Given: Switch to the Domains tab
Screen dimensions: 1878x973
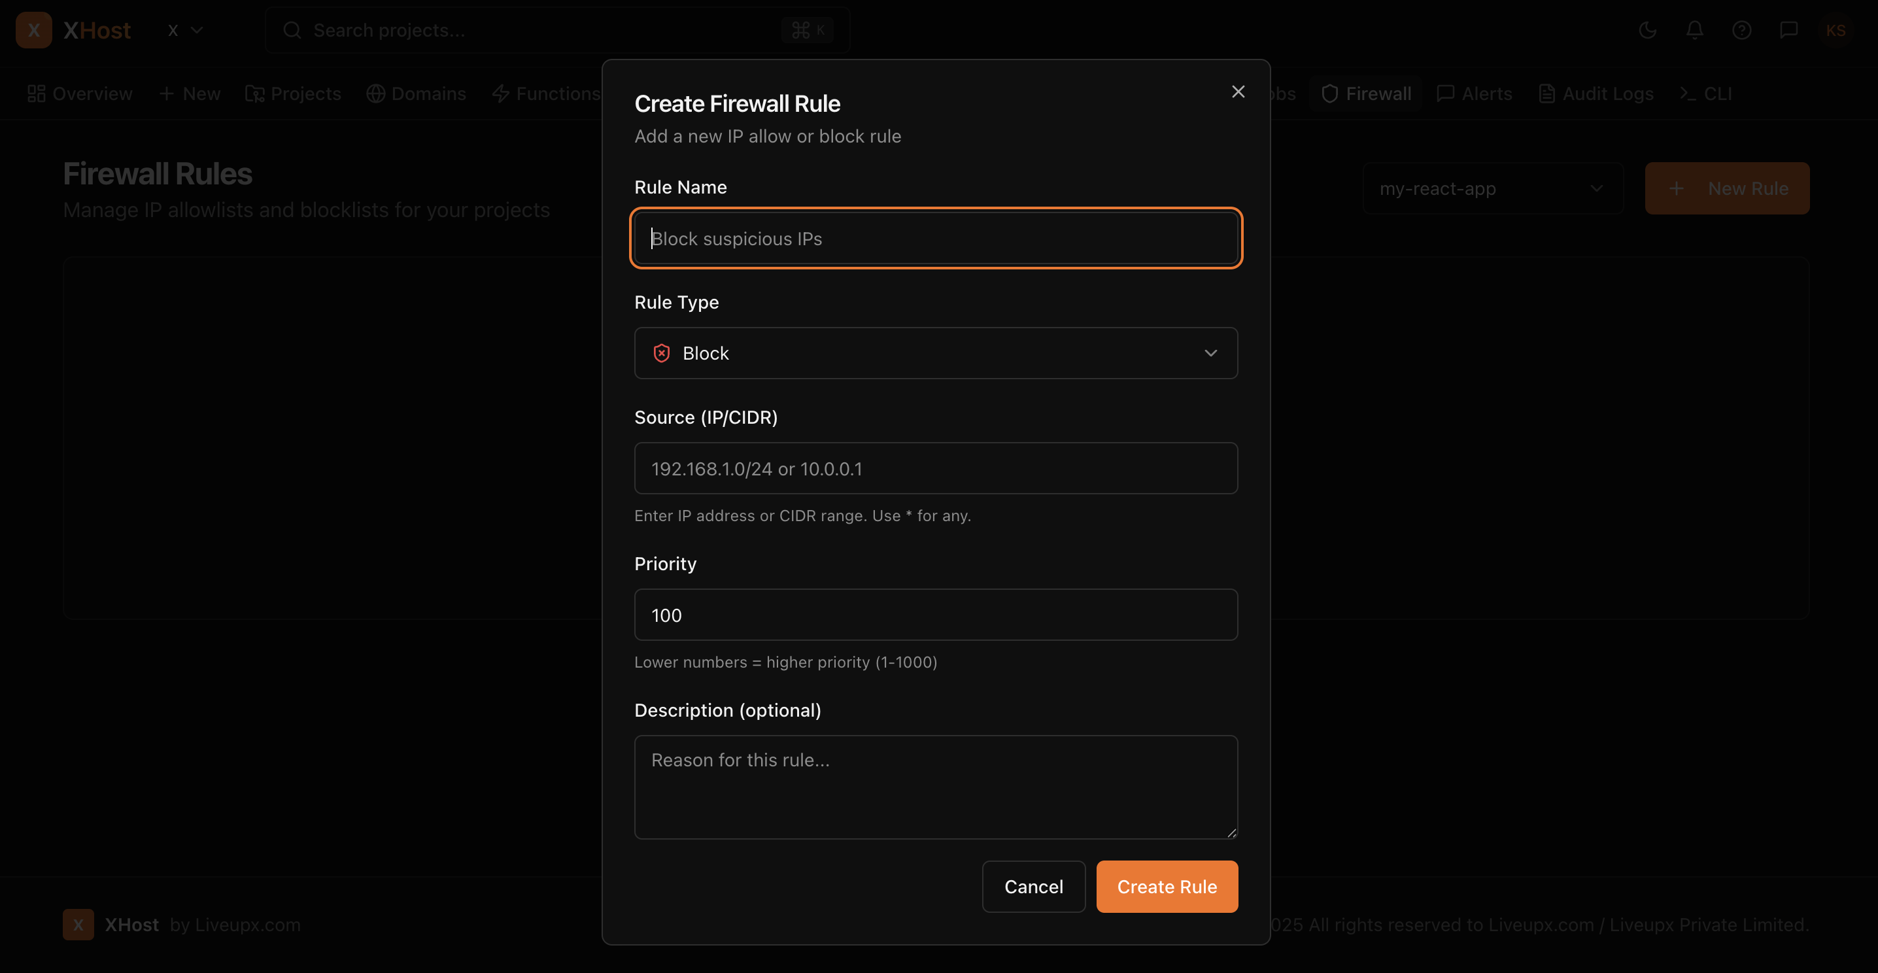Looking at the screenshot, I should [417, 94].
